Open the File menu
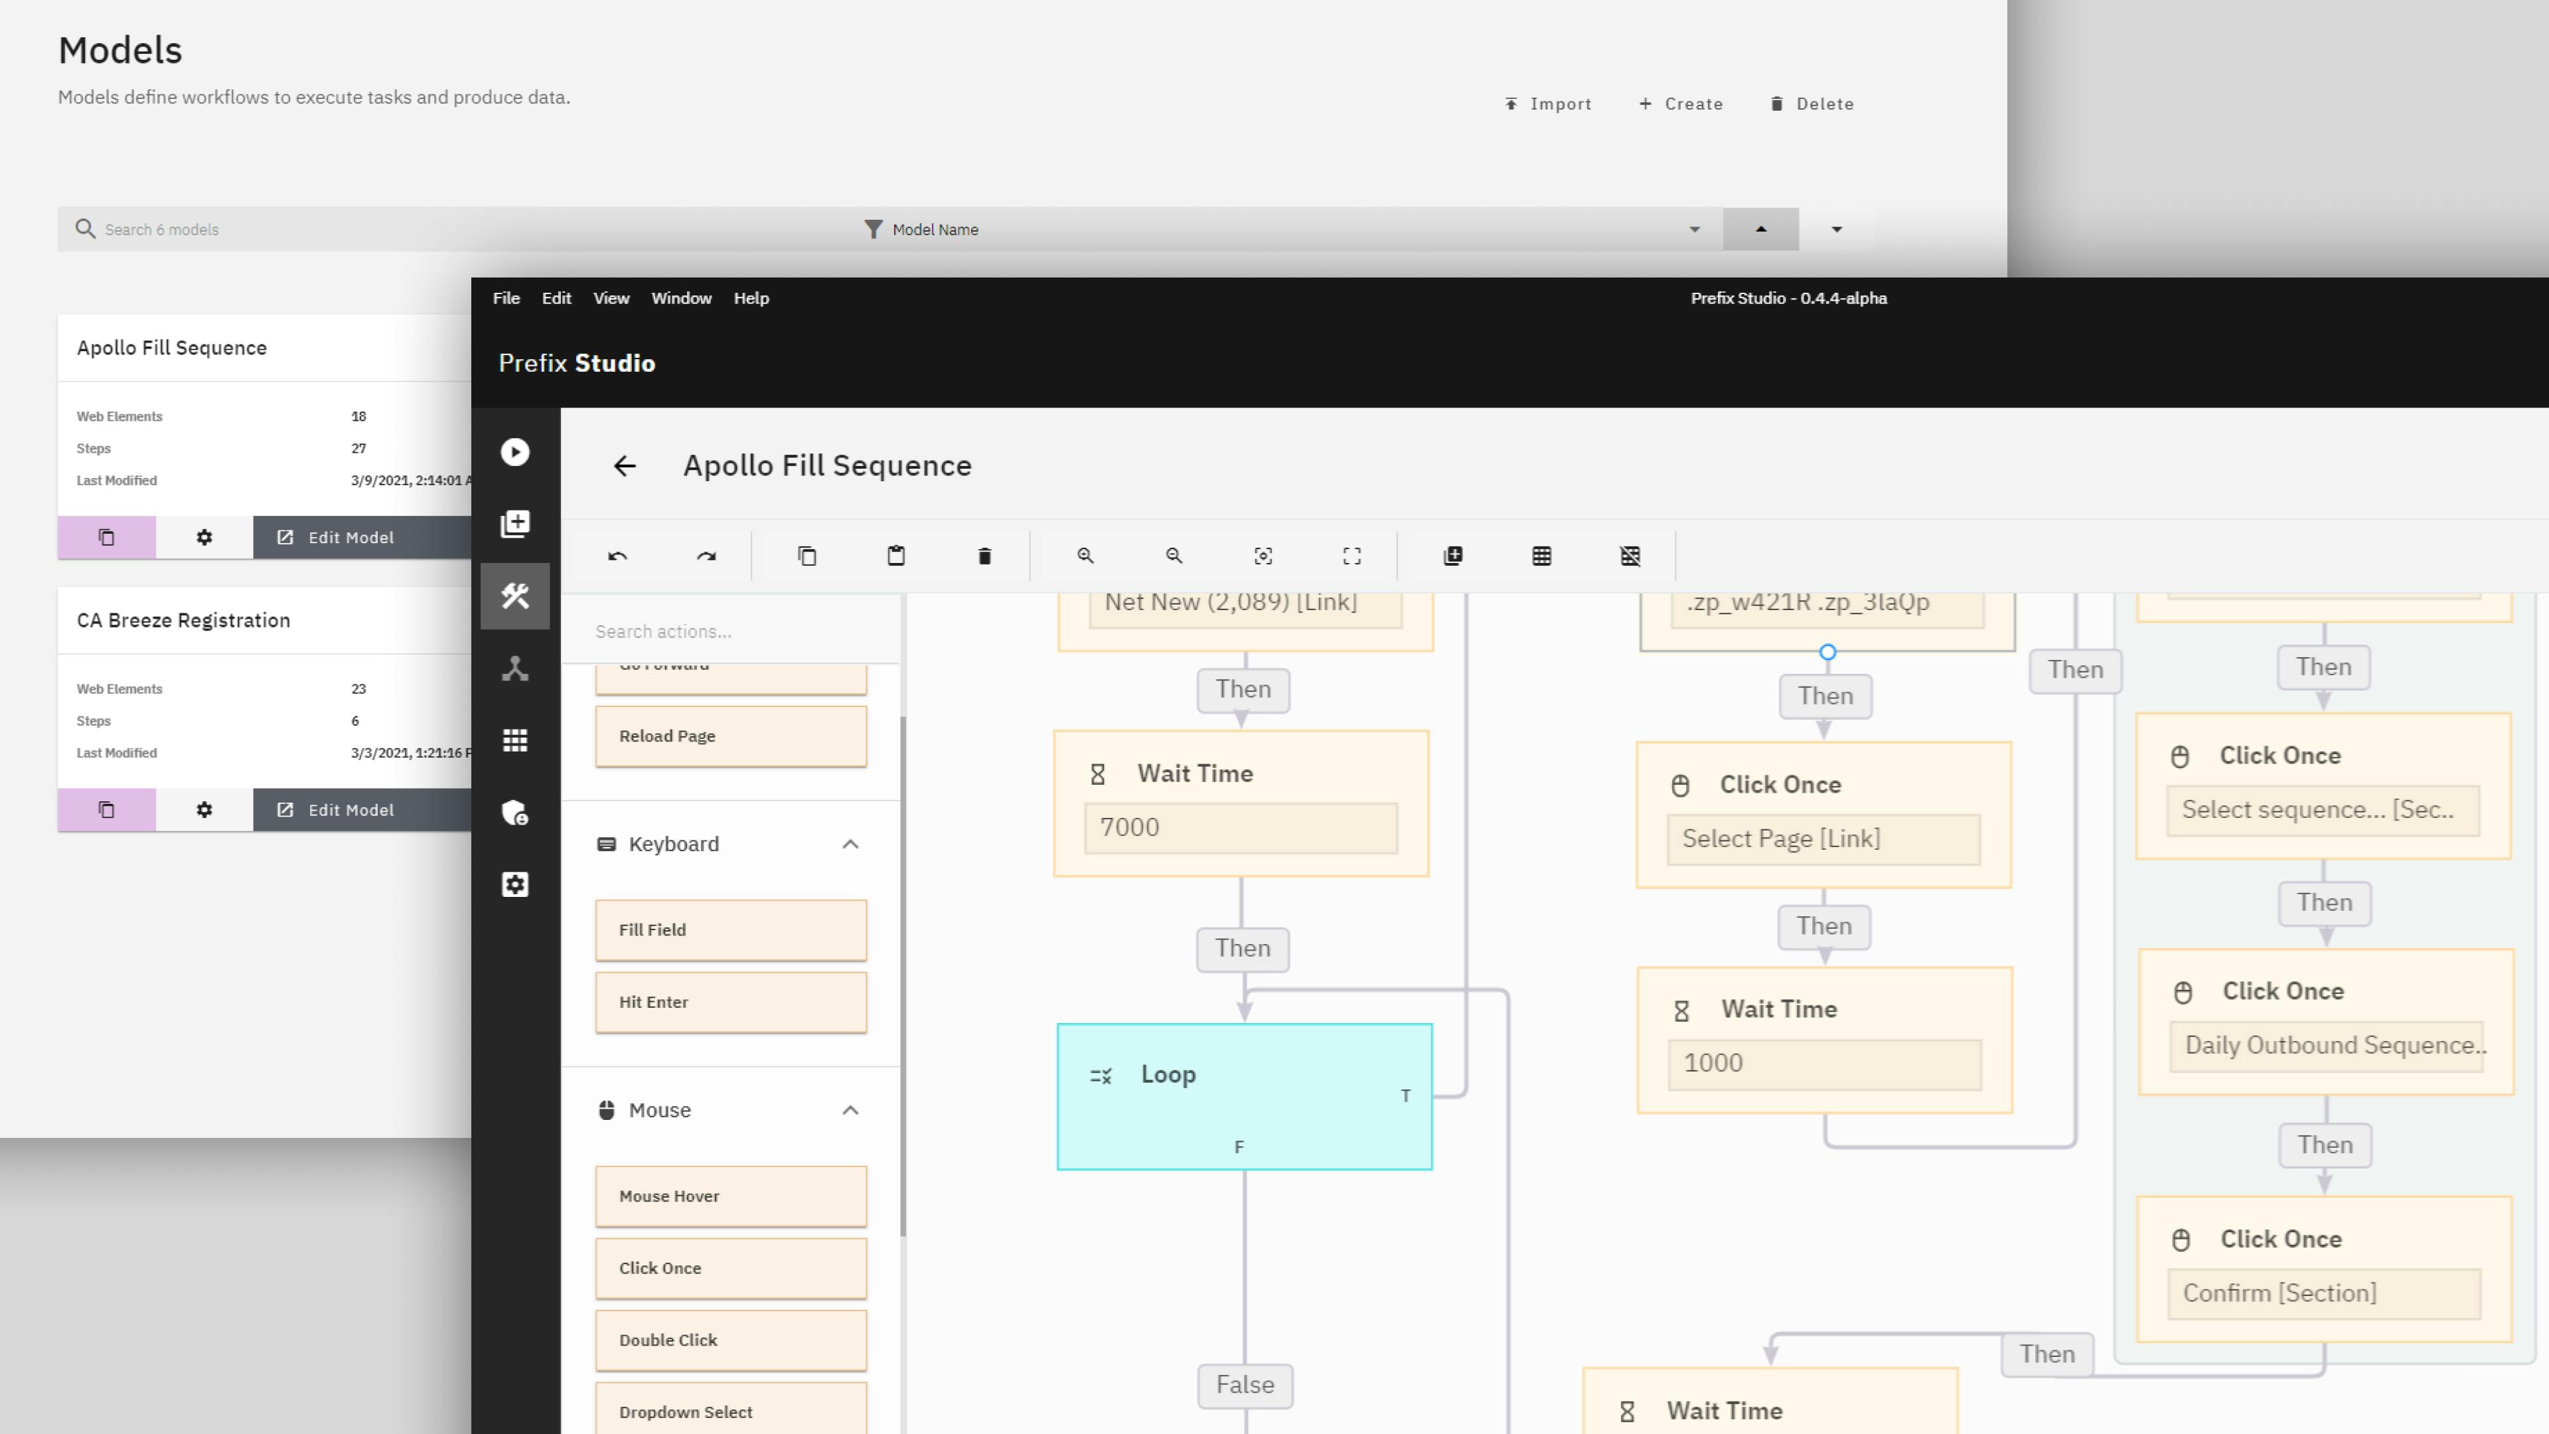The image size is (2549, 1434). [506, 298]
